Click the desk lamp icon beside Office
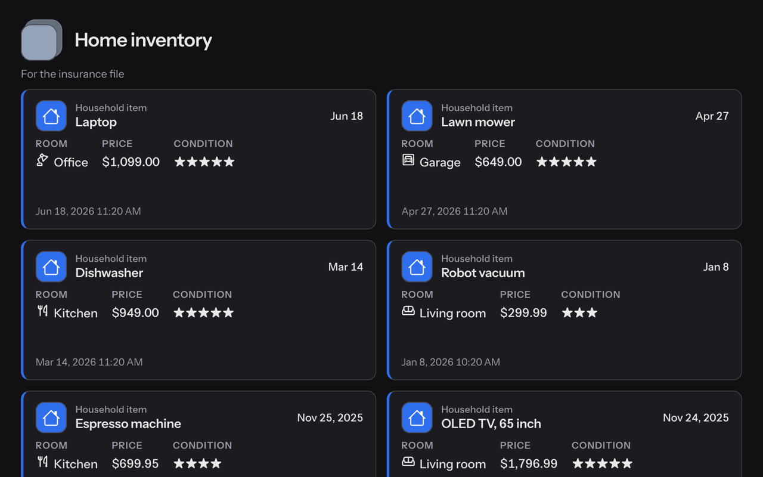 click(x=42, y=160)
